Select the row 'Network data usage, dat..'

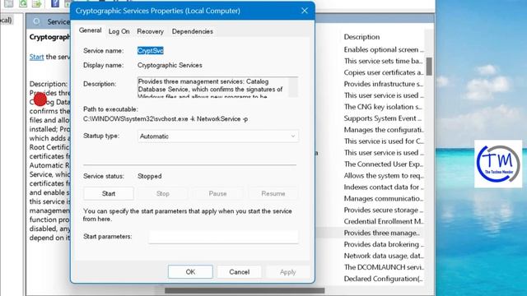383,256
